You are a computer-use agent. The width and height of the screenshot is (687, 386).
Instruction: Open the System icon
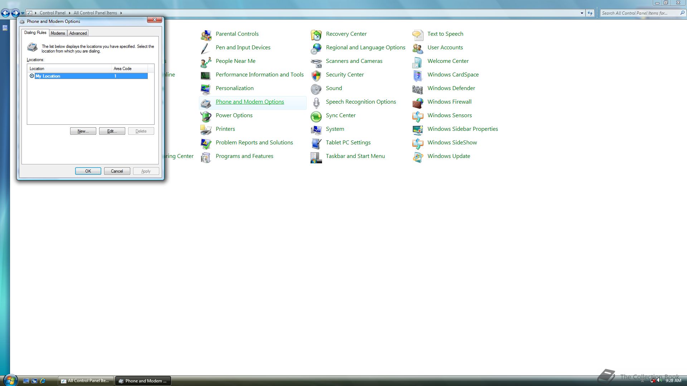316,130
